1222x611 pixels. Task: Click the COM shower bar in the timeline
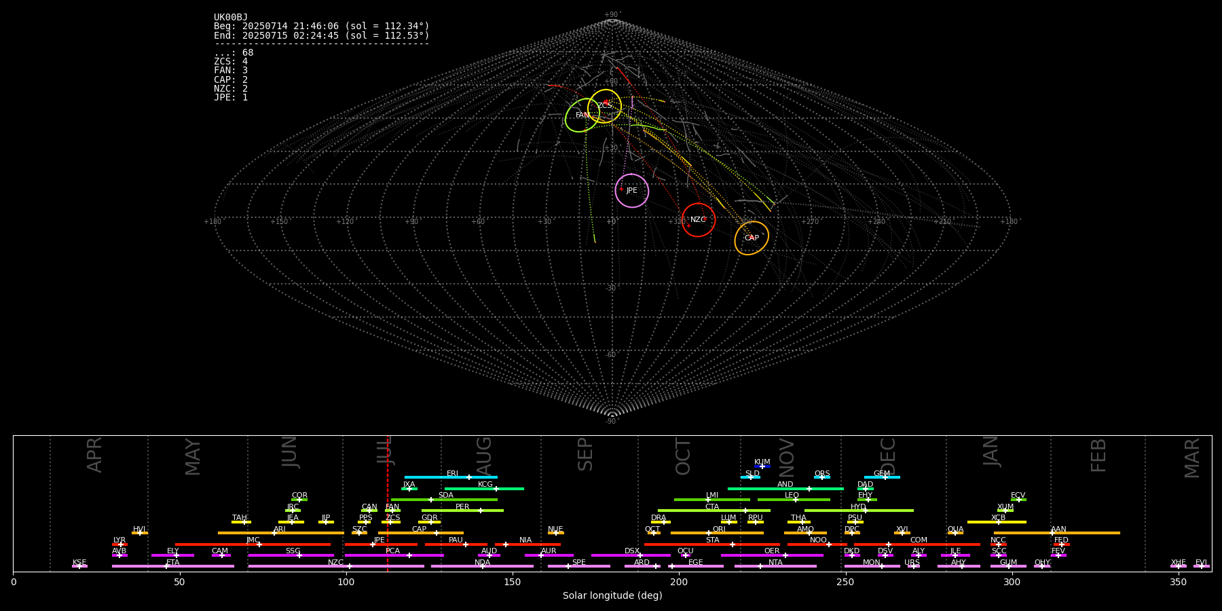pos(917,544)
